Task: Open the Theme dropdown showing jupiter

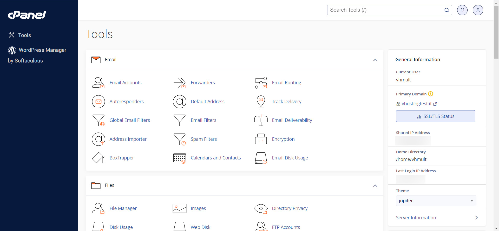Action: (436, 201)
